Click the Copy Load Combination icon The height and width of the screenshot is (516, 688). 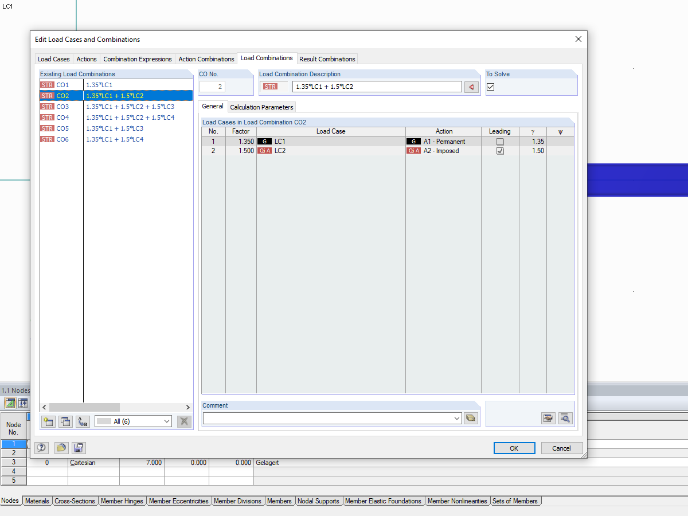[x=65, y=421]
